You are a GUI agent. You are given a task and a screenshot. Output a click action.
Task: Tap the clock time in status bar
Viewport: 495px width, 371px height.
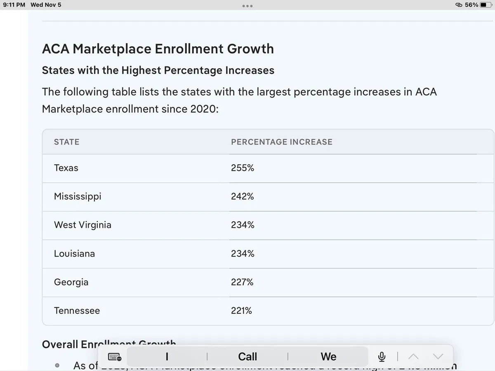click(14, 5)
